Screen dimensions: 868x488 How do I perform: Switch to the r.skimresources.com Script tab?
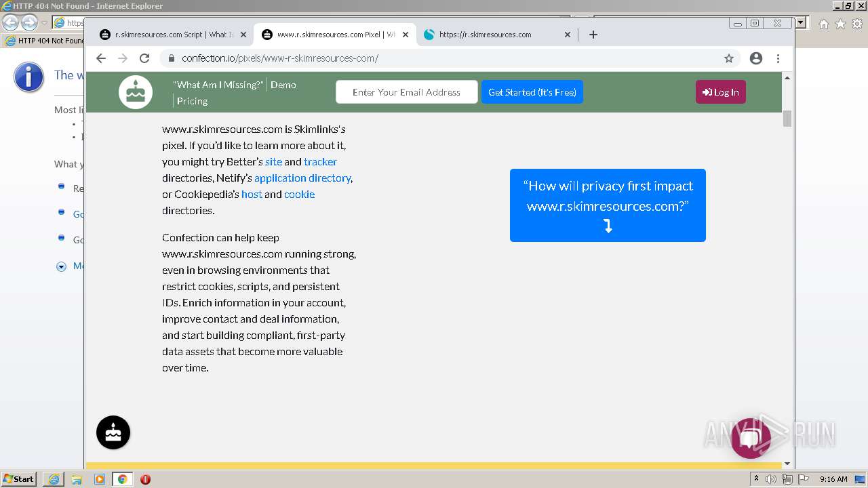pyautogui.click(x=173, y=35)
